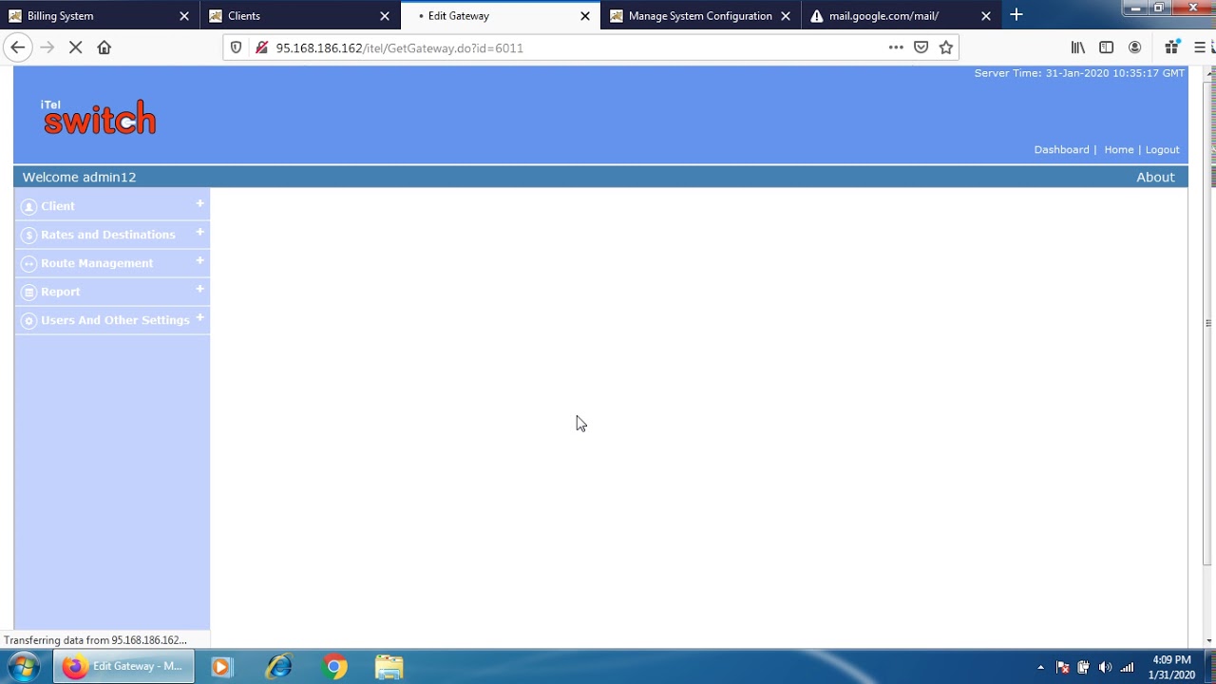Open the Rates and Destinations menu label
The width and height of the screenshot is (1216, 684).
[108, 235]
